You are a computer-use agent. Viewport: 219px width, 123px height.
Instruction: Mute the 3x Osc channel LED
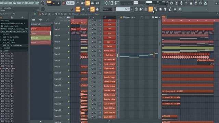point(90,46)
